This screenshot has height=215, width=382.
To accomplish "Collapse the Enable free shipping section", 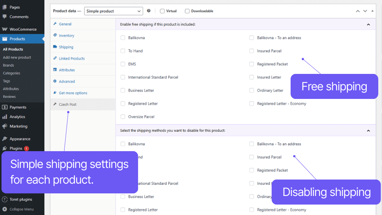I will point(368,24).
